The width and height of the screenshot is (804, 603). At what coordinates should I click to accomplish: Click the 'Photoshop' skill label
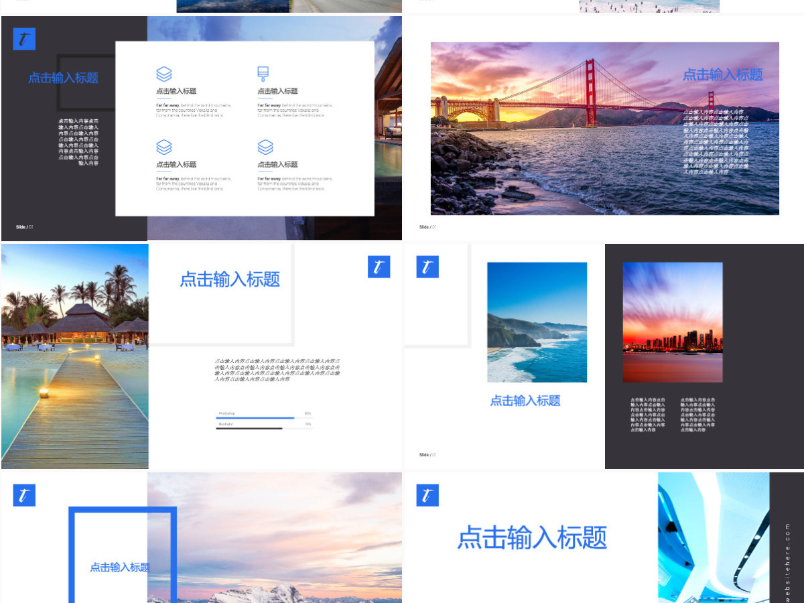pyautogui.click(x=226, y=413)
